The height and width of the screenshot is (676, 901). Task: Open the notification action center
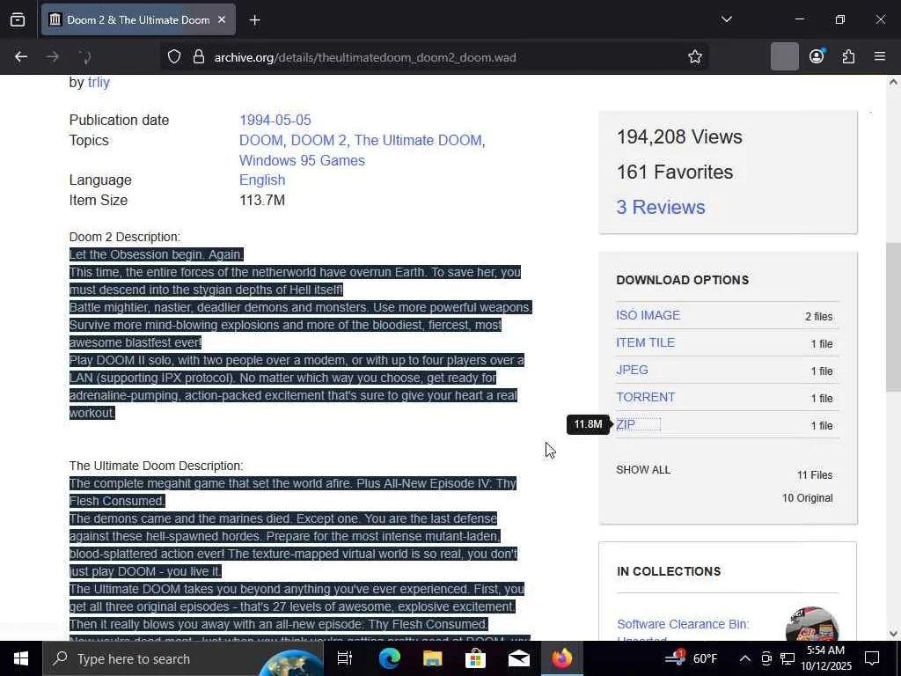872,658
